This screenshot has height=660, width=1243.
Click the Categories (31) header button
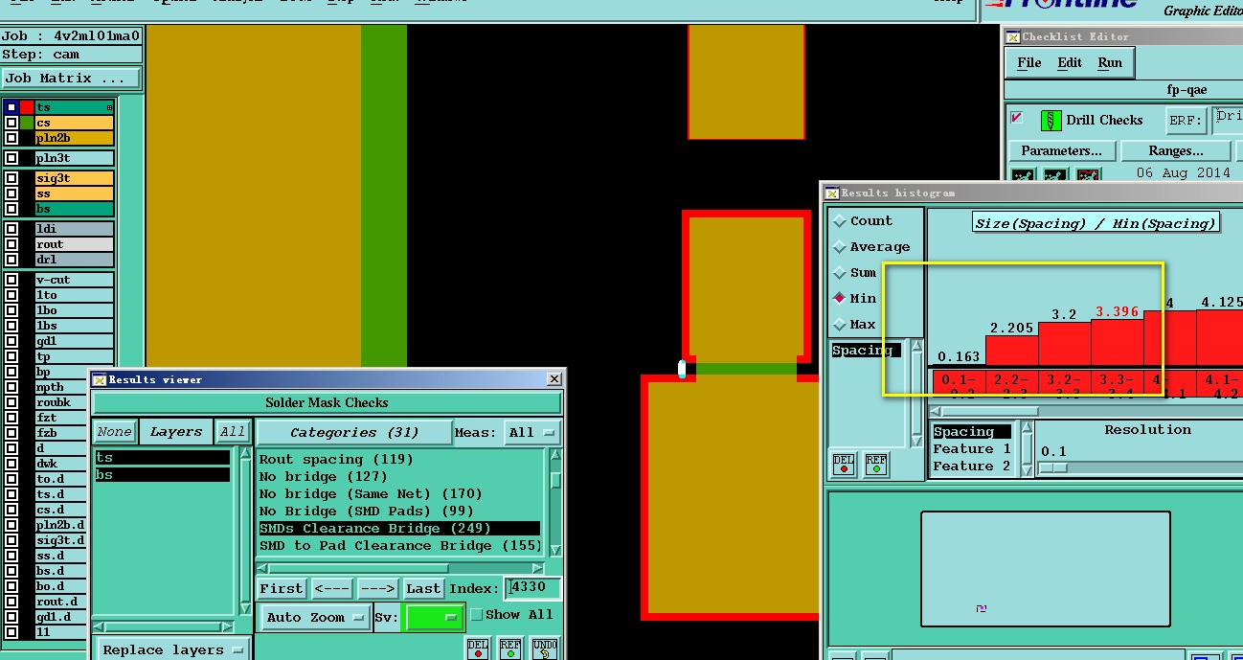pos(353,433)
